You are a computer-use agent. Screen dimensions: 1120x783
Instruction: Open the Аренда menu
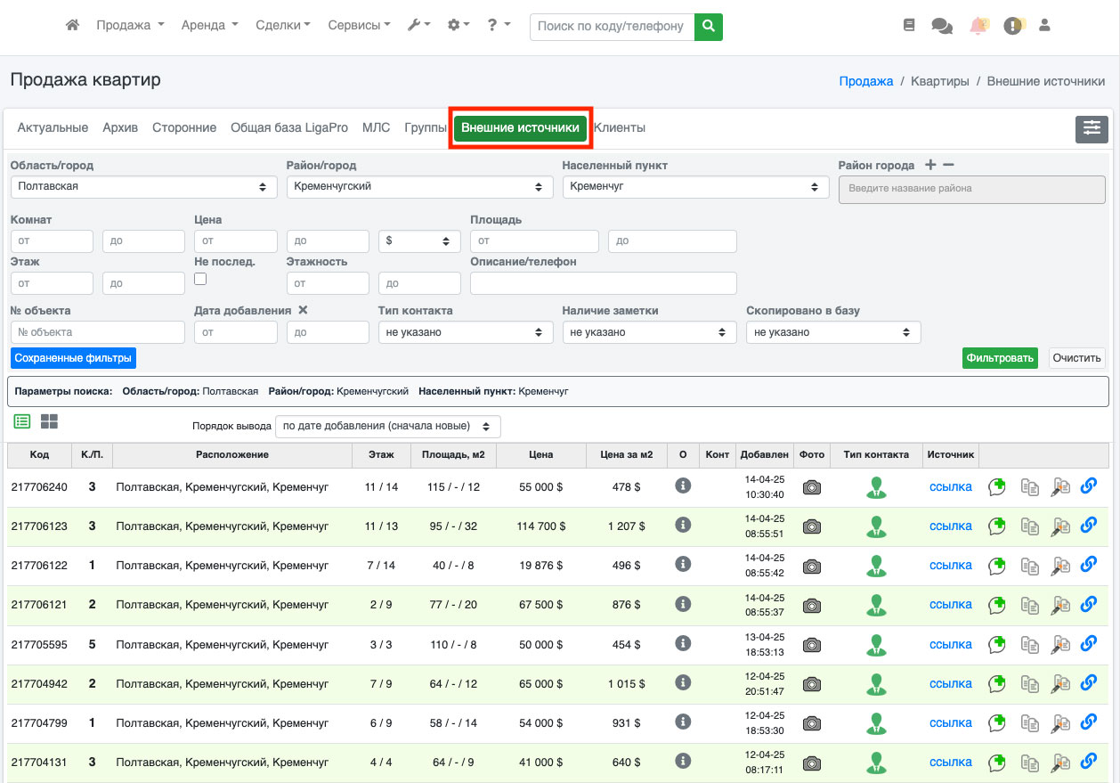click(x=209, y=26)
